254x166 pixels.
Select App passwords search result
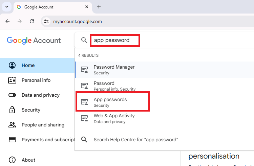[110, 102]
